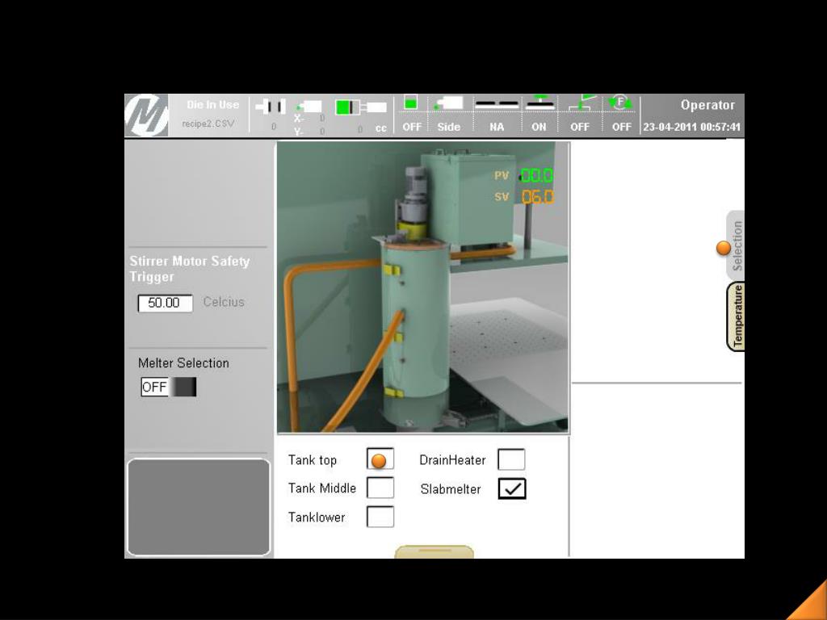Click the Tanklower label text

pyautogui.click(x=317, y=517)
